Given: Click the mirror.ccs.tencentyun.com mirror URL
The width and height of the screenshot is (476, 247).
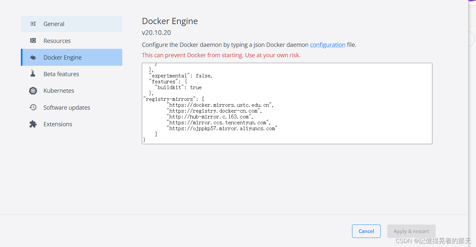Looking at the screenshot, I should 218,122.
